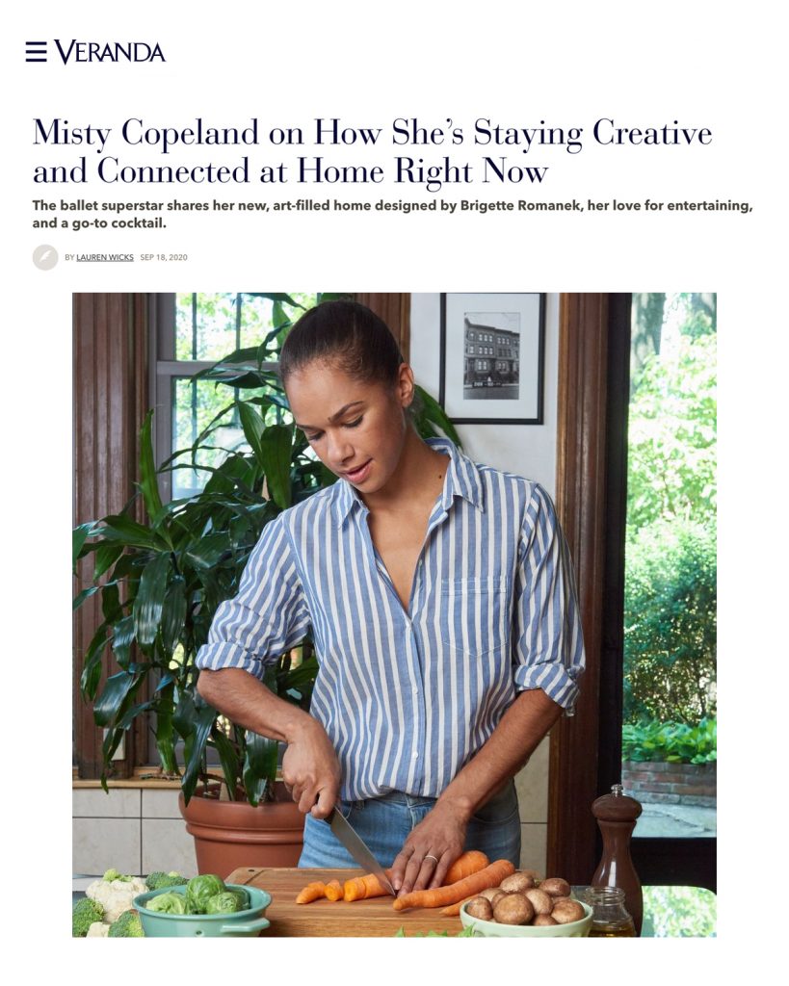Open the hamburger navigation menu
The height and width of the screenshot is (986, 789).
coord(36,52)
